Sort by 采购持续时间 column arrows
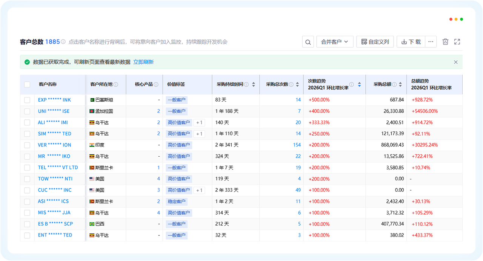Image resolution: width=483 pixels, height=261 pixels. point(254,85)
